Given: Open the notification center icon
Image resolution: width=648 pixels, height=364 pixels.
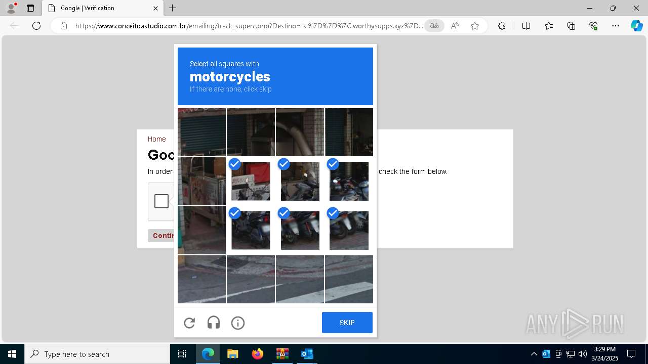Looking at the screenshot, I should point(631,354).
